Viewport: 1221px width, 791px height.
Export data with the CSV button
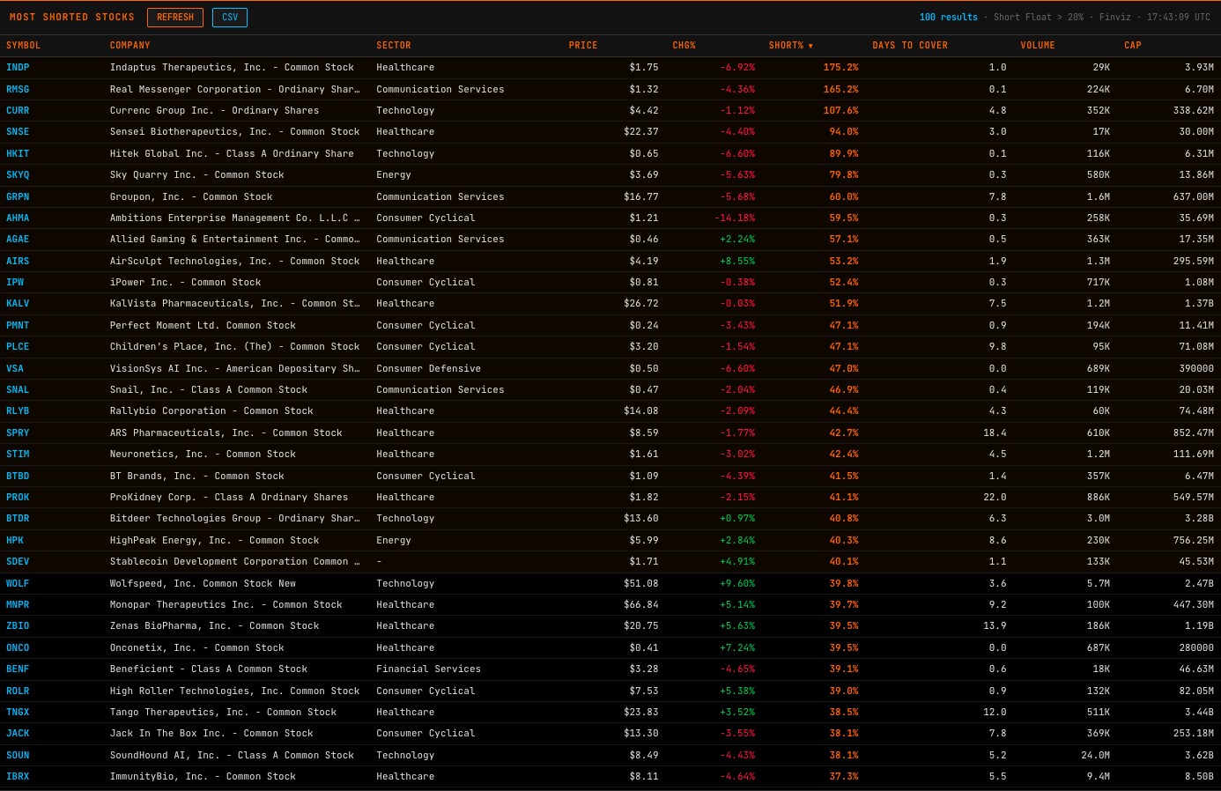(x=230, y=18)
